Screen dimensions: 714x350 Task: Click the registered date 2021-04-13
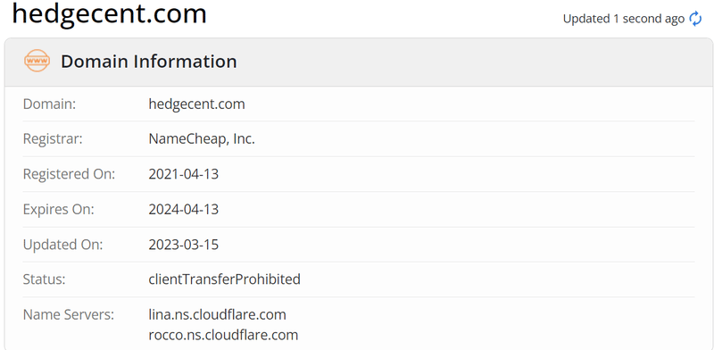pyautogui.click(x=184, y=174)
